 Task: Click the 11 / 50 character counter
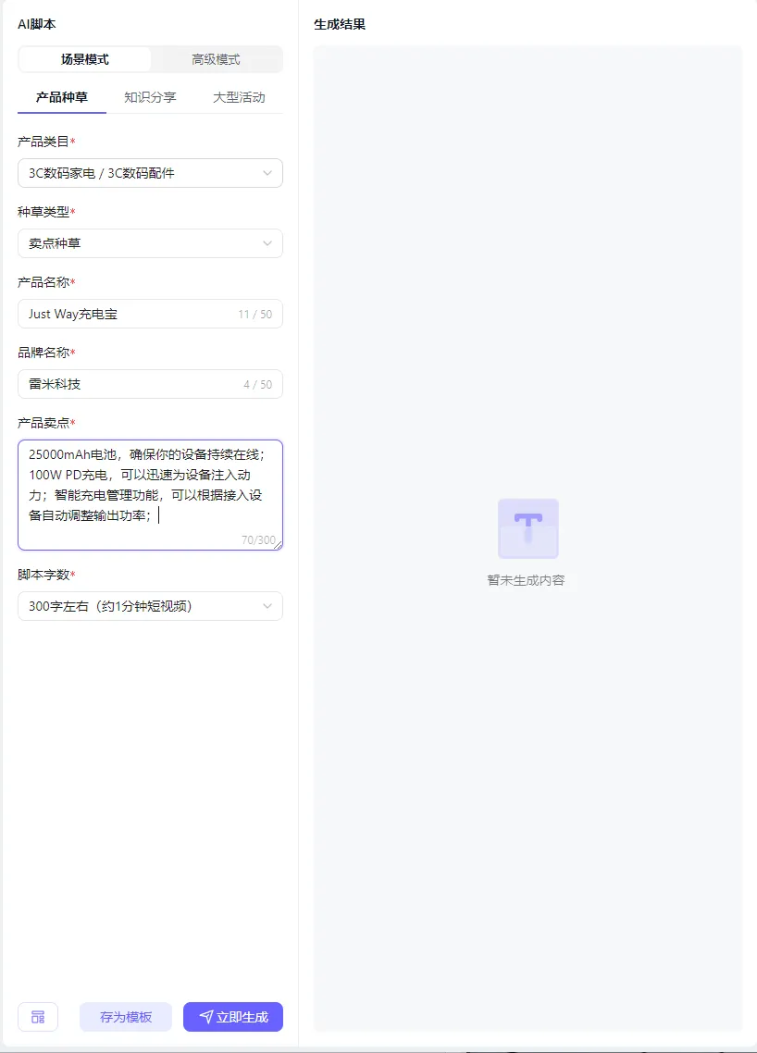coord(254,315)
